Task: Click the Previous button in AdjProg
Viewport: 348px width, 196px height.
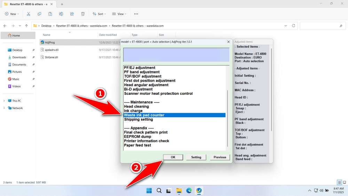Action: click(x=220, y=157)
